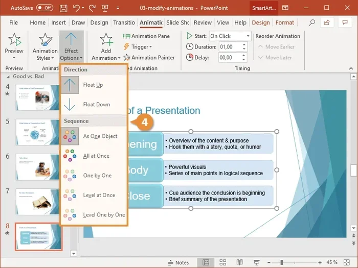358x268 pixels.
Task: Open Customize Quick Access Toolbar arrow
Action: pos(118,8)
